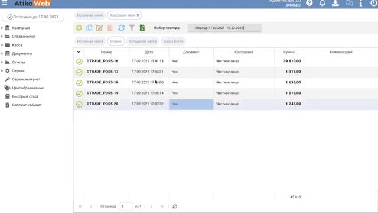Open the hamburger menu
The image size is (378, 213).
[4, 2]
